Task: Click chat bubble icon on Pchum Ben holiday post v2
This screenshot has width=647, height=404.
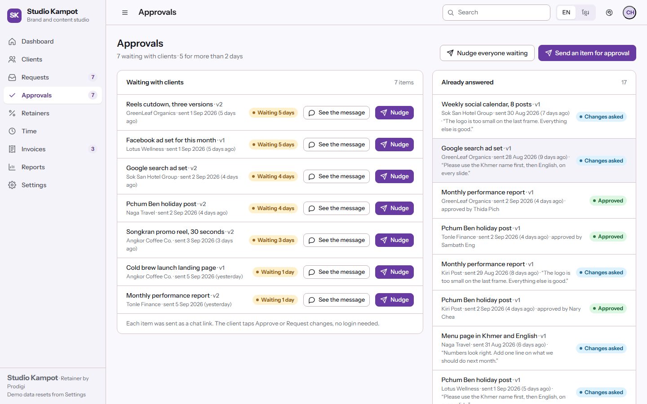Action: coord(312,208)
